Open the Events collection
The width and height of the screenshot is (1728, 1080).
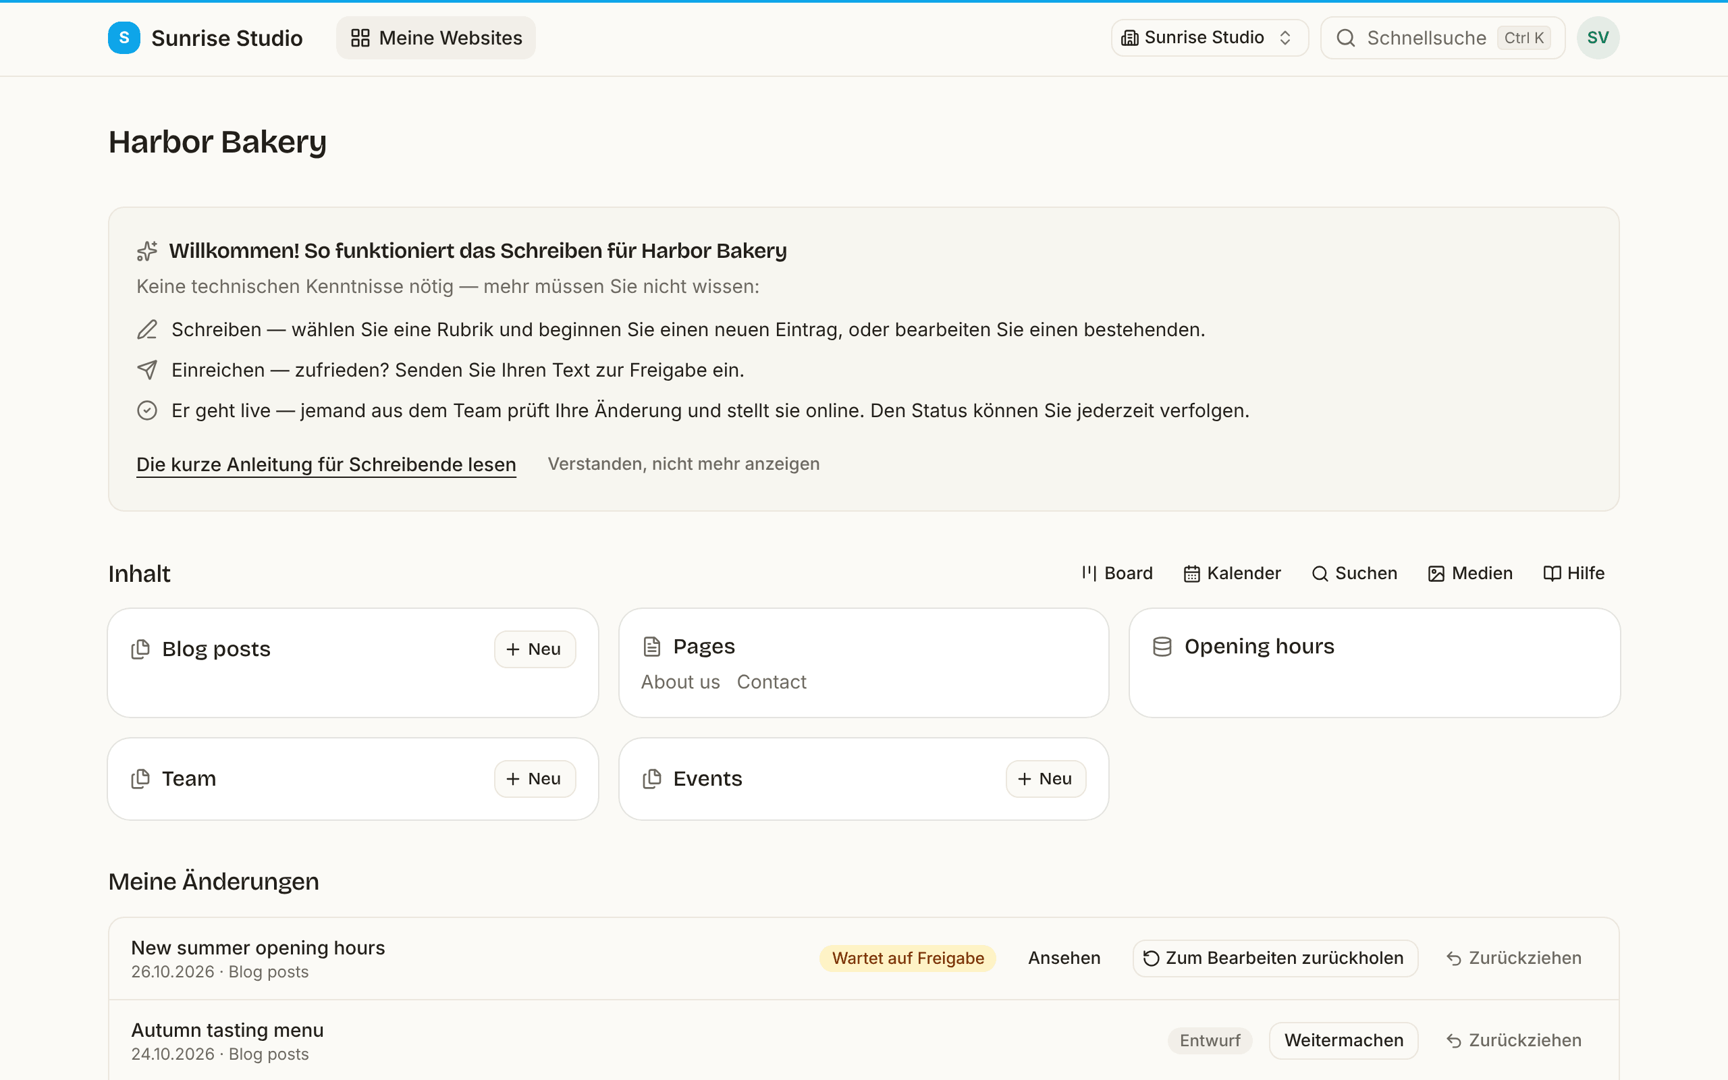[x=707, y=778]
